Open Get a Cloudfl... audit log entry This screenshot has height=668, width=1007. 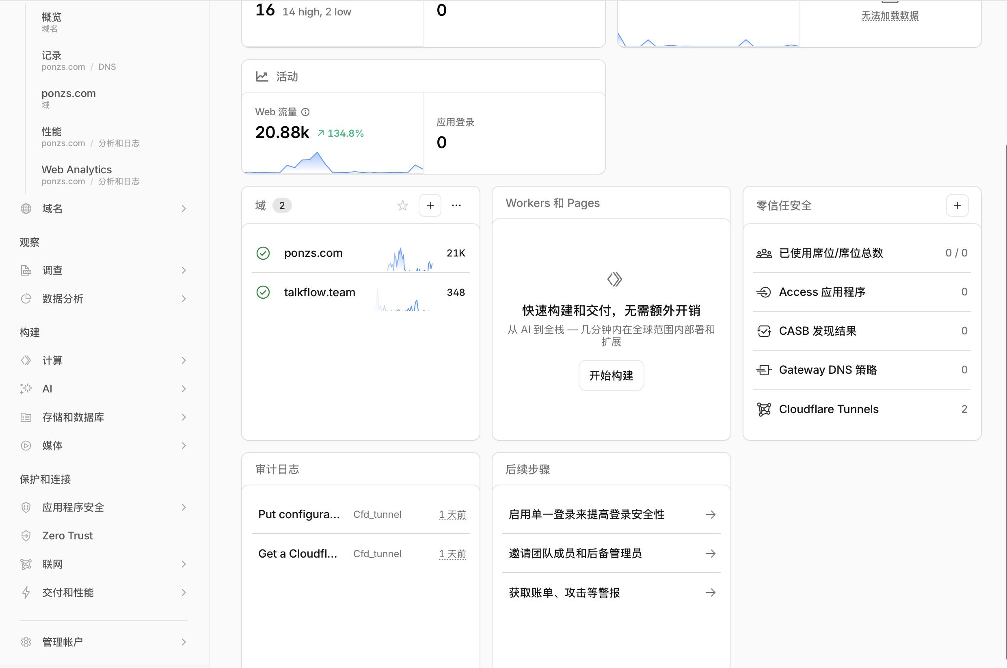(x=361, y=554)
